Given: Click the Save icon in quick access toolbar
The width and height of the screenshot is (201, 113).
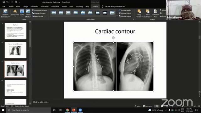Looking at the screenshot, I should [x=3, y=2].
